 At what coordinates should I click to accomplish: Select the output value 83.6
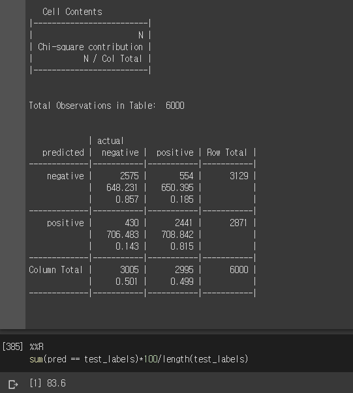tap(57, 383)
